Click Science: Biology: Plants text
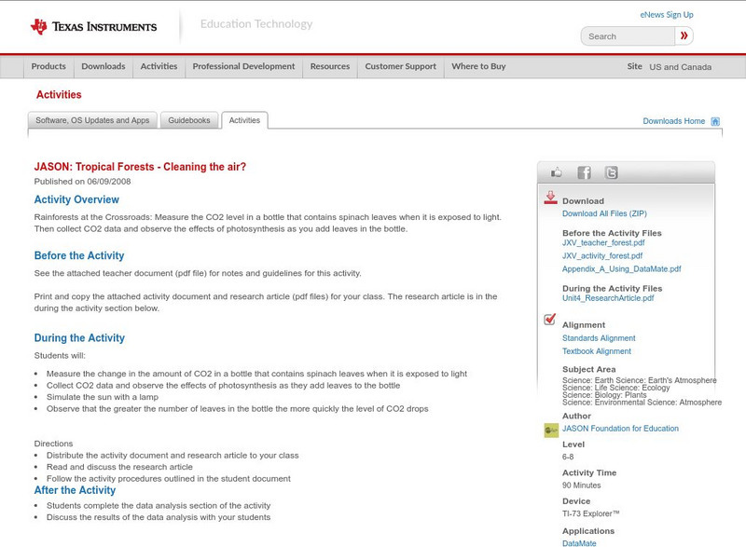This screenshot has width=746, height=547. 604,395
